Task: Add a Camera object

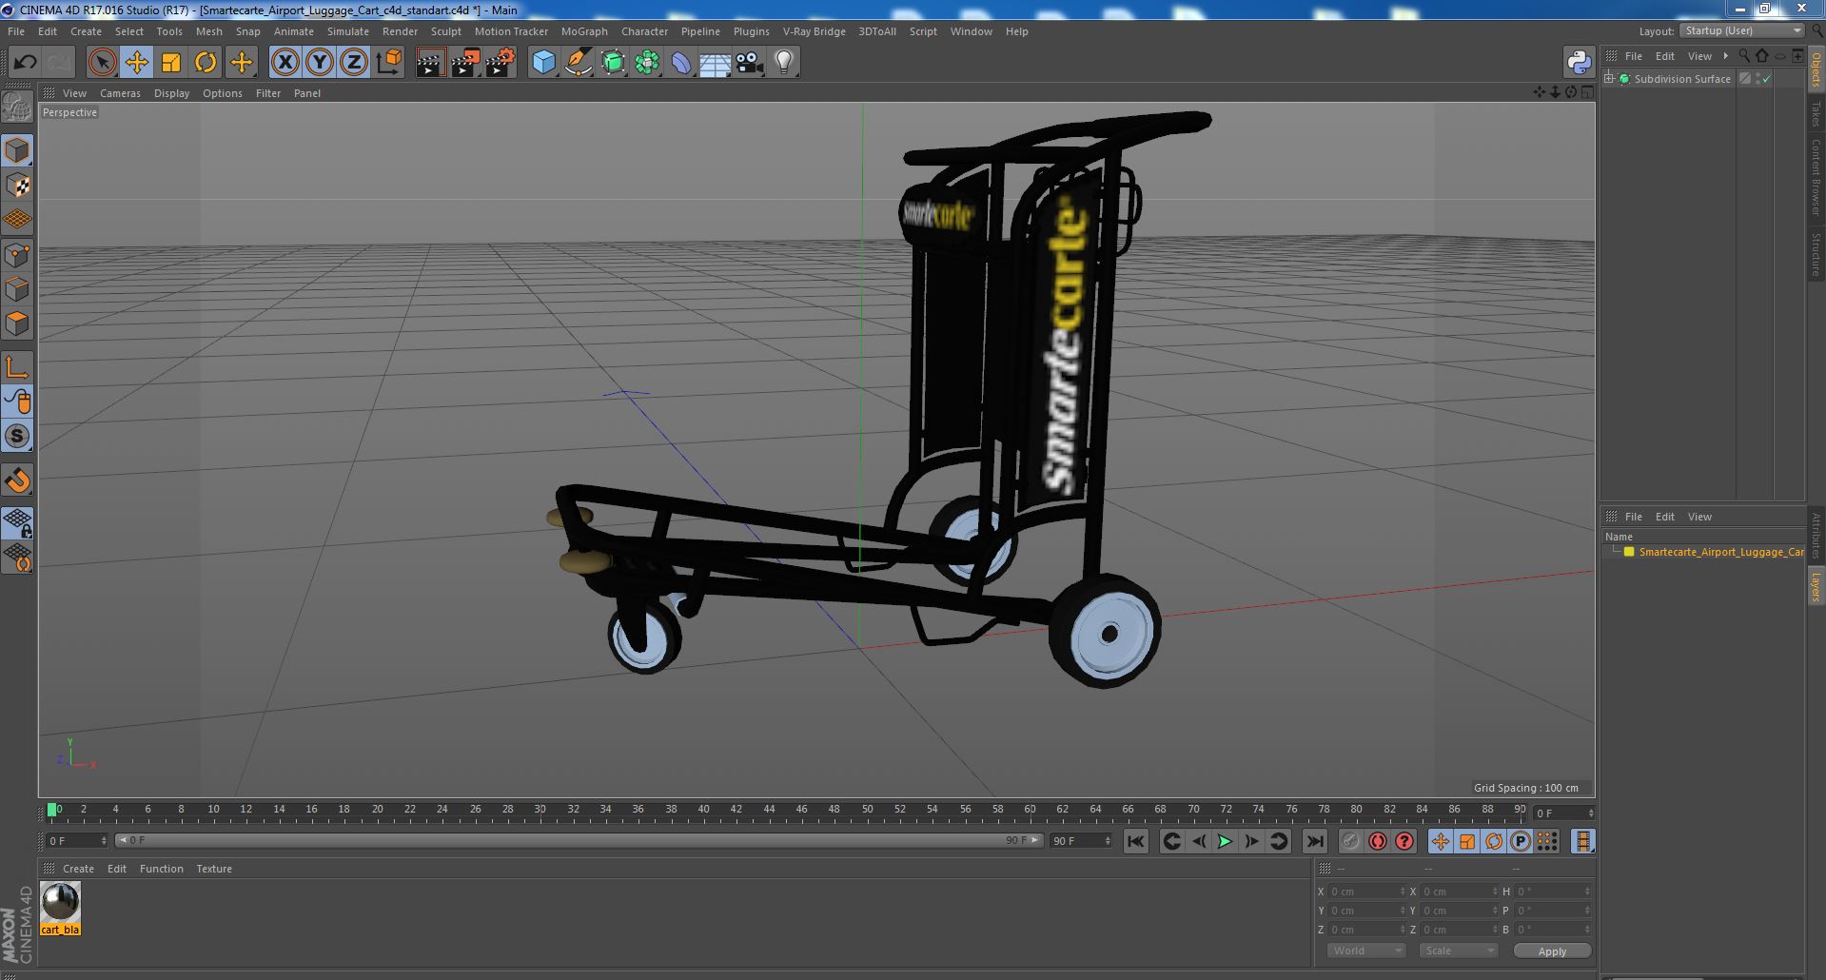Action: pos(749,63)
